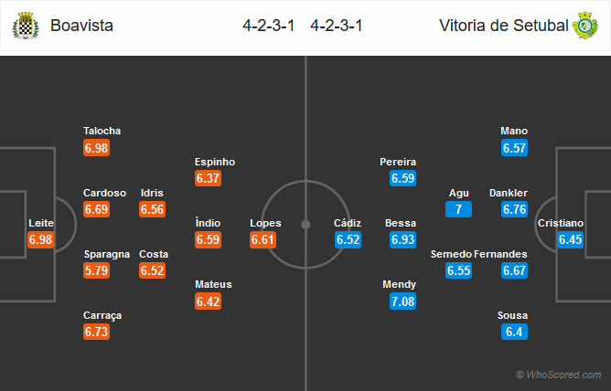Click Cristiano's 6.45 rating badge
611x391 pixels.
(x=570, y=239)
